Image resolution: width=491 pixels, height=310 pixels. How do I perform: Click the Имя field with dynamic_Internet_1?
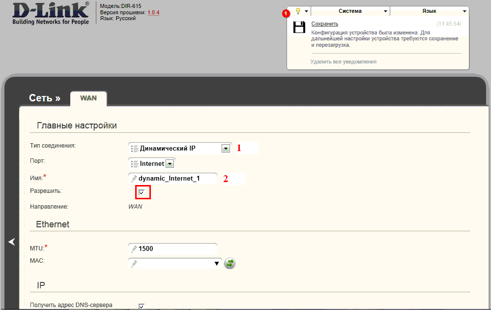pyautogui.click(x=173, y=179)
